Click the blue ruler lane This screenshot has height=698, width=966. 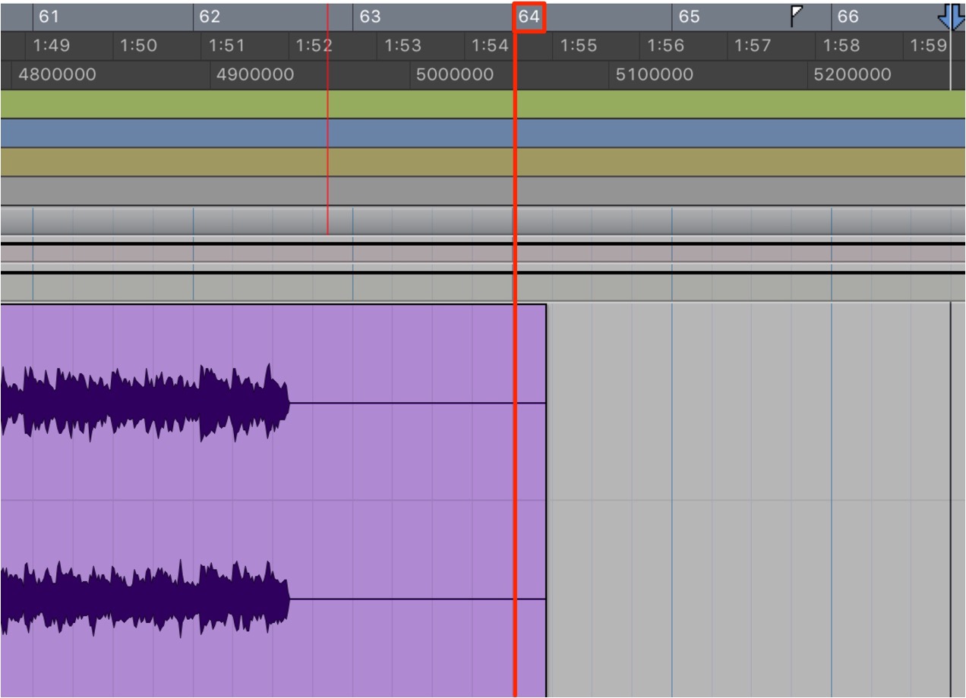[x=483, y=134]
